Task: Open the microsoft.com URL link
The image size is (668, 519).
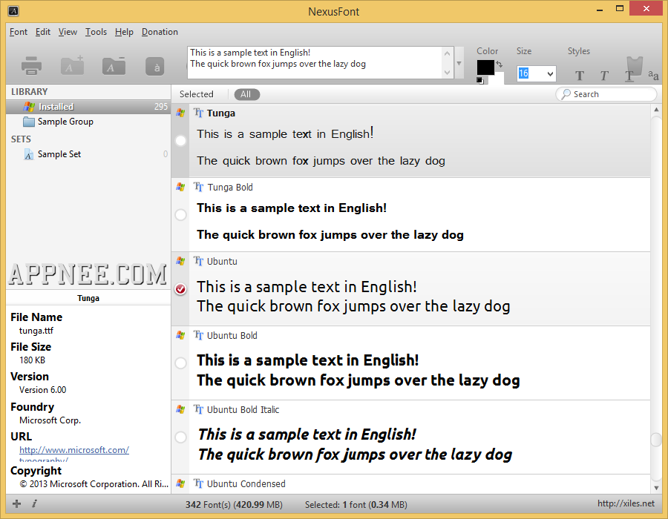Action: 74,449
